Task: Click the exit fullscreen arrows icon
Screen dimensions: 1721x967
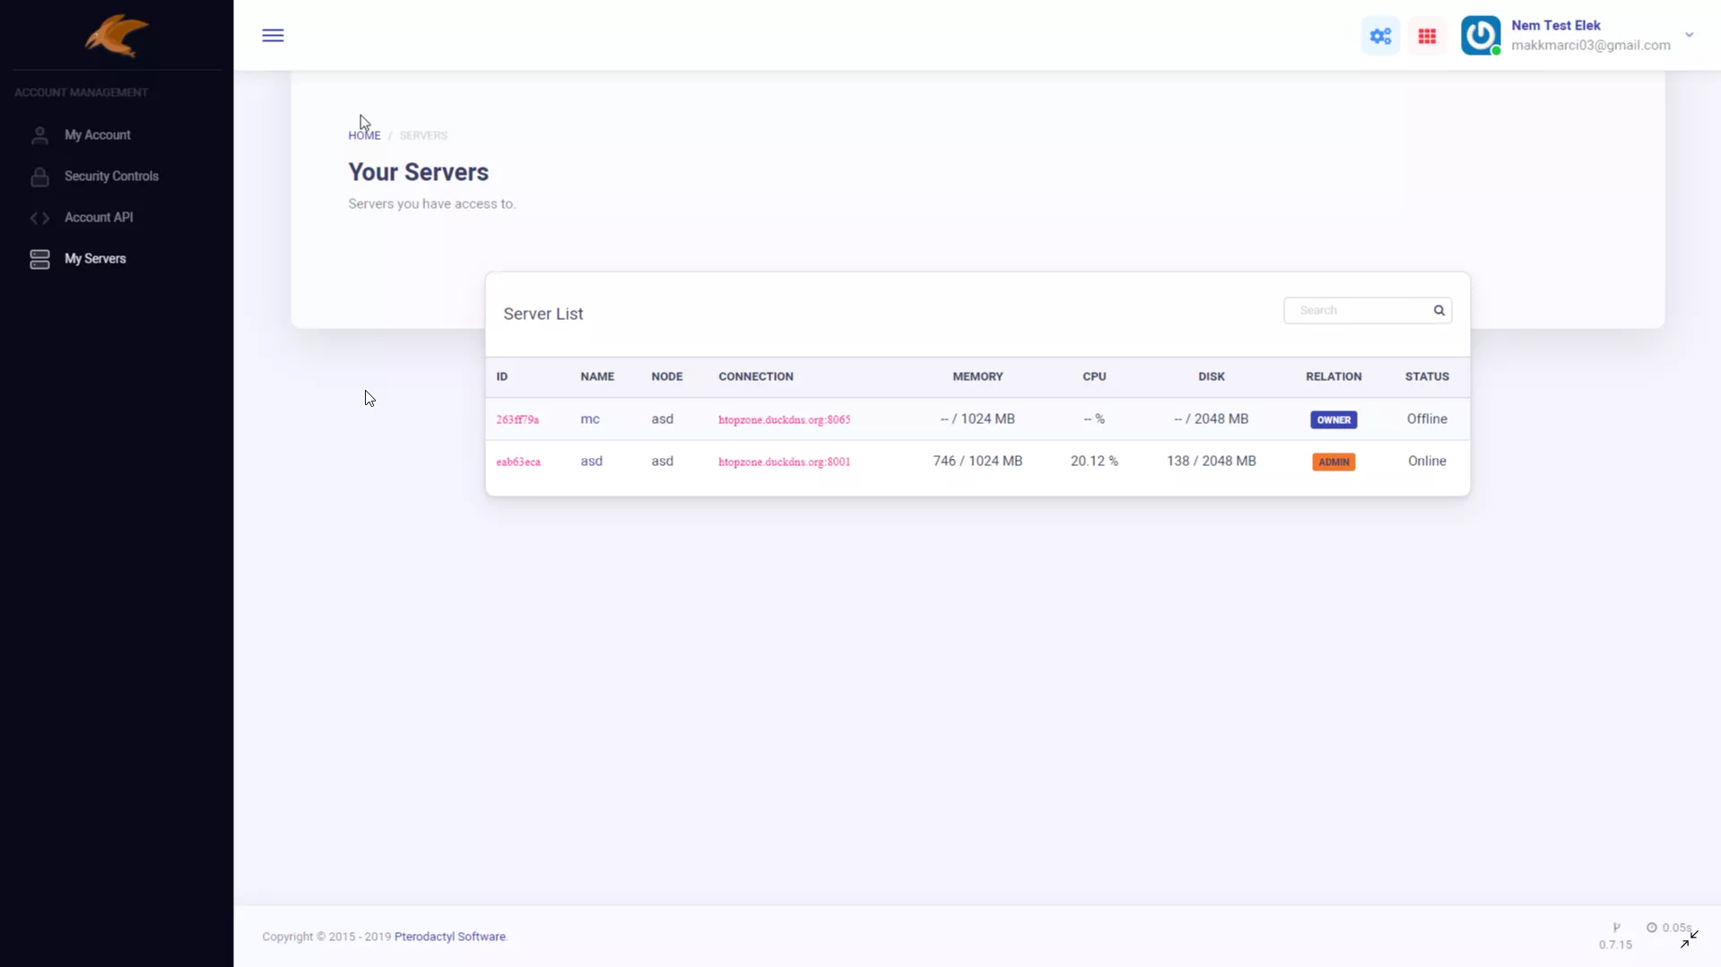Action: (x=1689, y=939)
